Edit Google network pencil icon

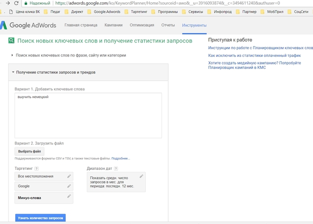click(69, 186)
